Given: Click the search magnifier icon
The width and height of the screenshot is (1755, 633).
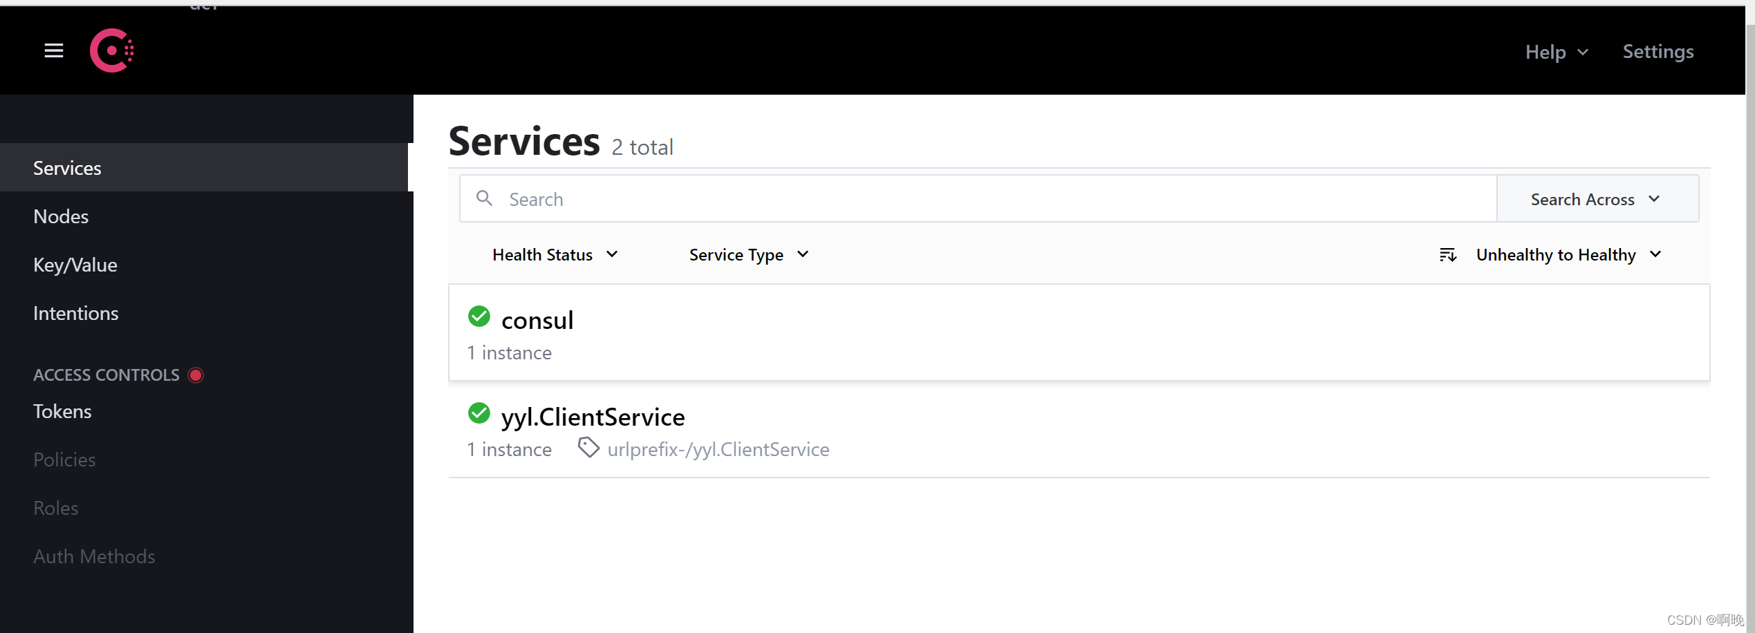Looking at the screenshot, I should click(484, 198).
